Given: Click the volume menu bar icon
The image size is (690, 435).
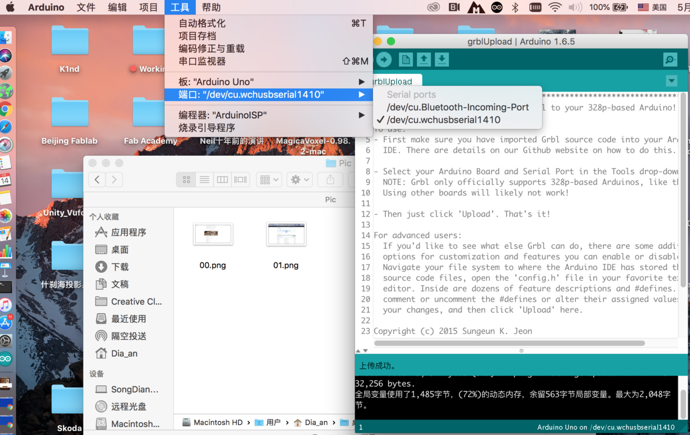Looking at the screenshot, I should coord(575,7).
